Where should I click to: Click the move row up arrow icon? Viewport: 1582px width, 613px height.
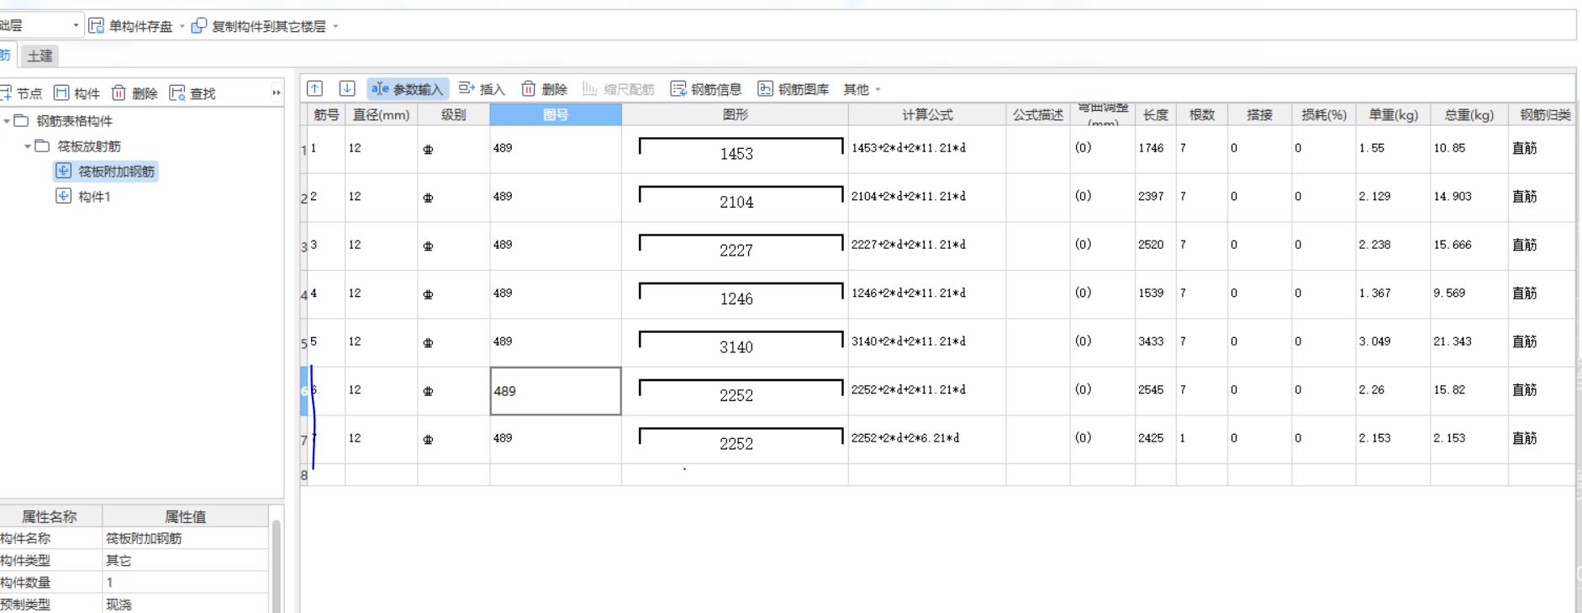pos(314,88)
